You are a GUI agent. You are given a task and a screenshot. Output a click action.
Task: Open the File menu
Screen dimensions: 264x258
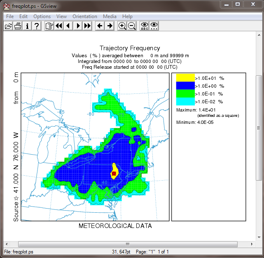(10, 16)
